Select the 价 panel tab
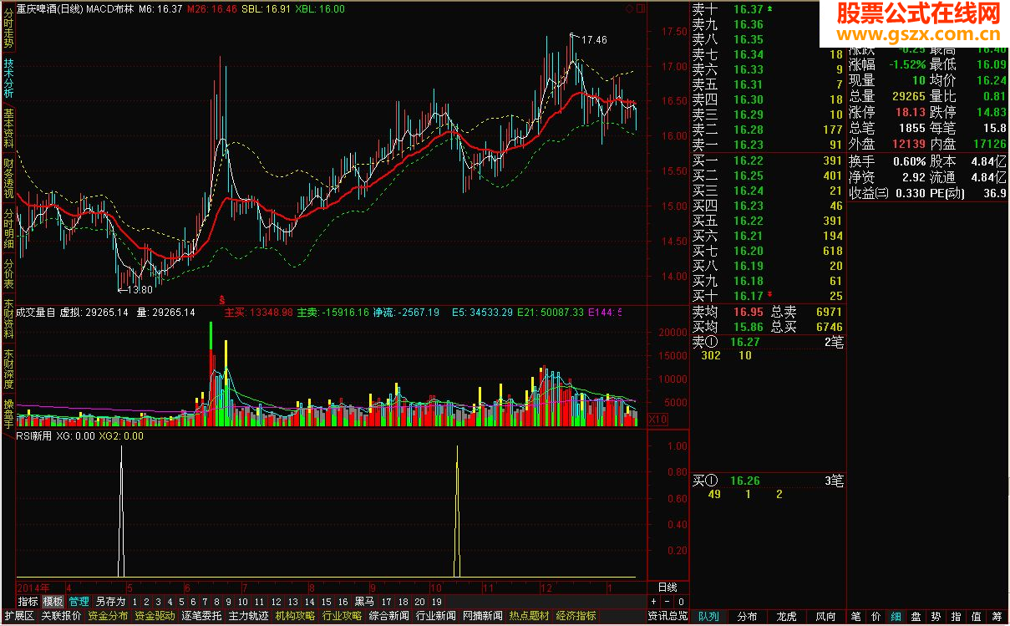Viewport: 1010px width, 626px height. tap(876, 617)
